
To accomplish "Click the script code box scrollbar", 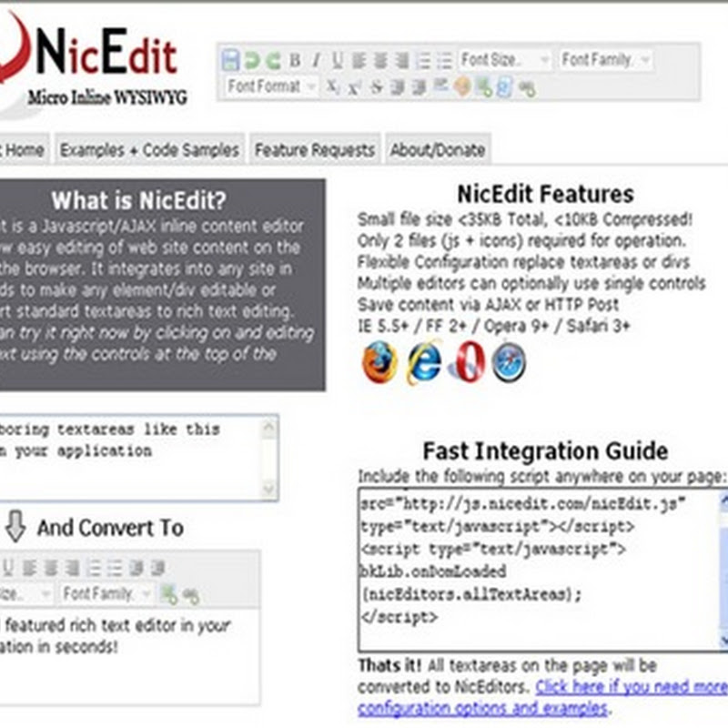I will [723, 571].
